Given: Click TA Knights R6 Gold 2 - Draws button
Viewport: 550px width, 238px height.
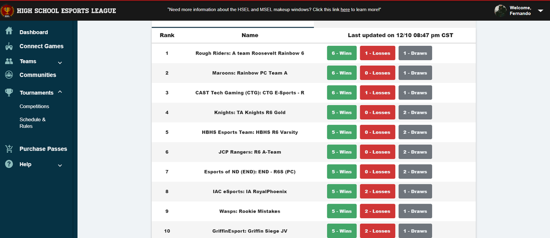Looking at the screenshot, I should coord(415,112).
